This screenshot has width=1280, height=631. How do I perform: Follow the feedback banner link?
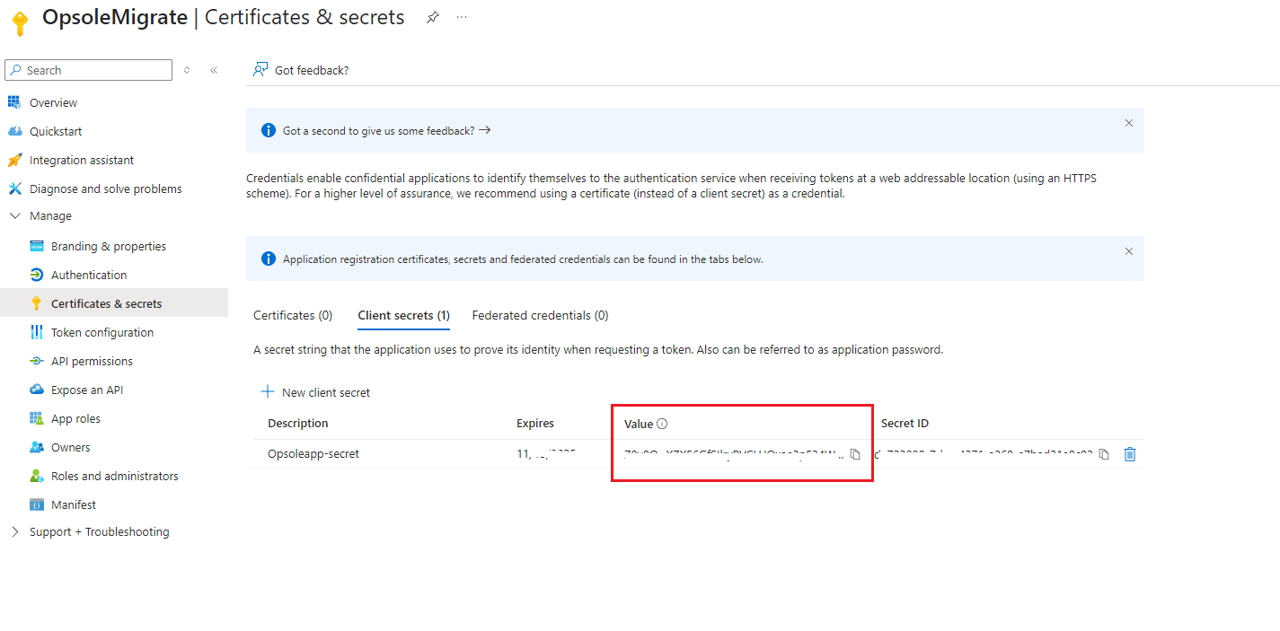point(386,130)
